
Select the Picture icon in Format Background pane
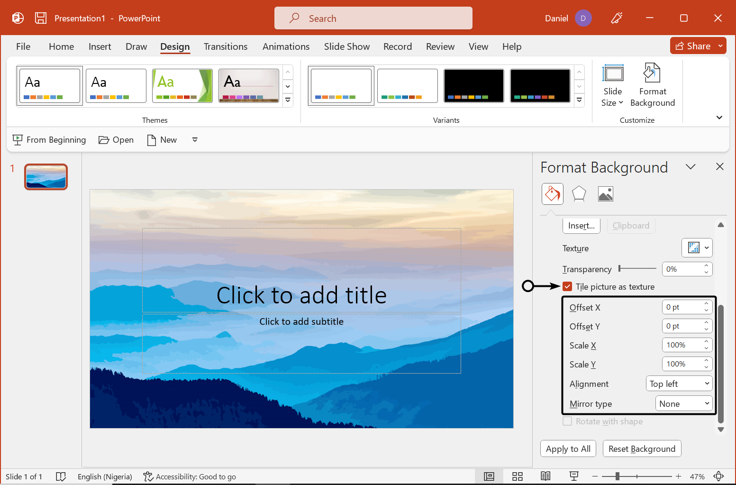click(605, 193)
